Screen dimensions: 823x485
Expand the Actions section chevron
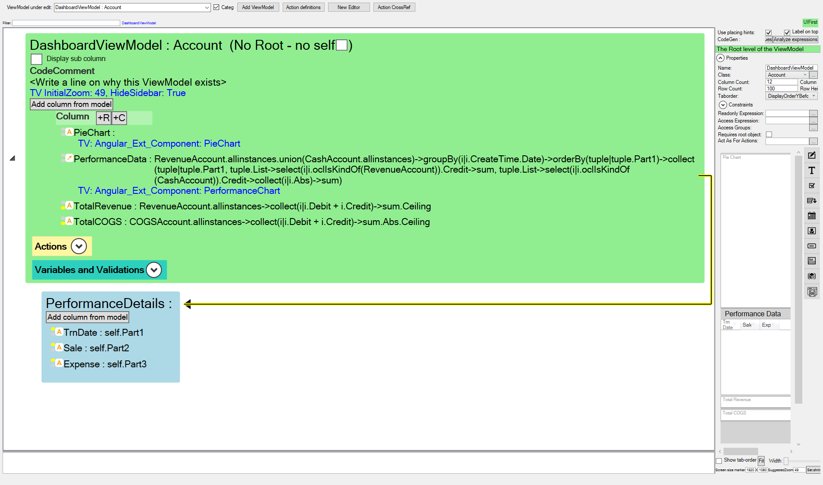[x=79, y=246]
